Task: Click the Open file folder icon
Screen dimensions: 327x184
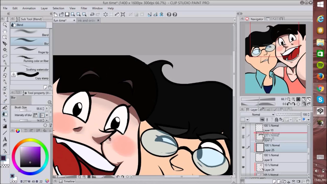Action: click(x=61, y=15)
